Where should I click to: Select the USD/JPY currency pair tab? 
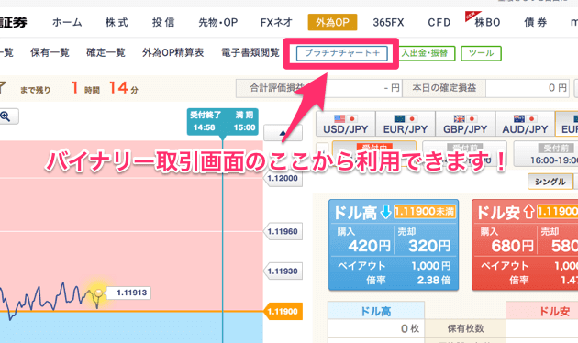coord(345,124)
